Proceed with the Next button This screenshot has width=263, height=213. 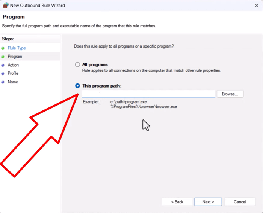pos(208,202)
